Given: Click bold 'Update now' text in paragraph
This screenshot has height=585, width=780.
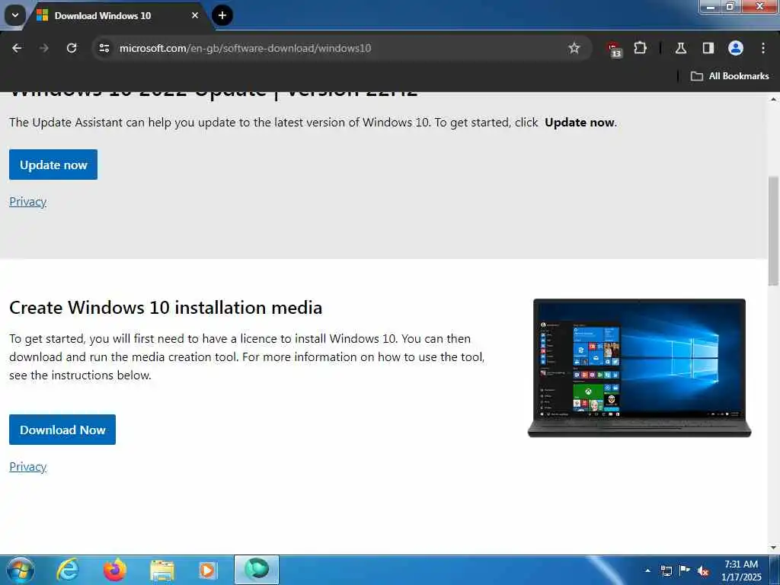Looking at the screenshot, I should tap(580, 123).
